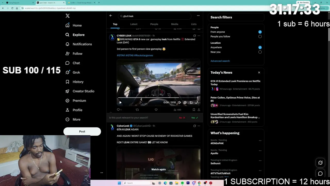This screenshot has width=330, height=186.
Task: Open Notifications in the sidebar
Action: pyautogui.click(x=79, y=44)
